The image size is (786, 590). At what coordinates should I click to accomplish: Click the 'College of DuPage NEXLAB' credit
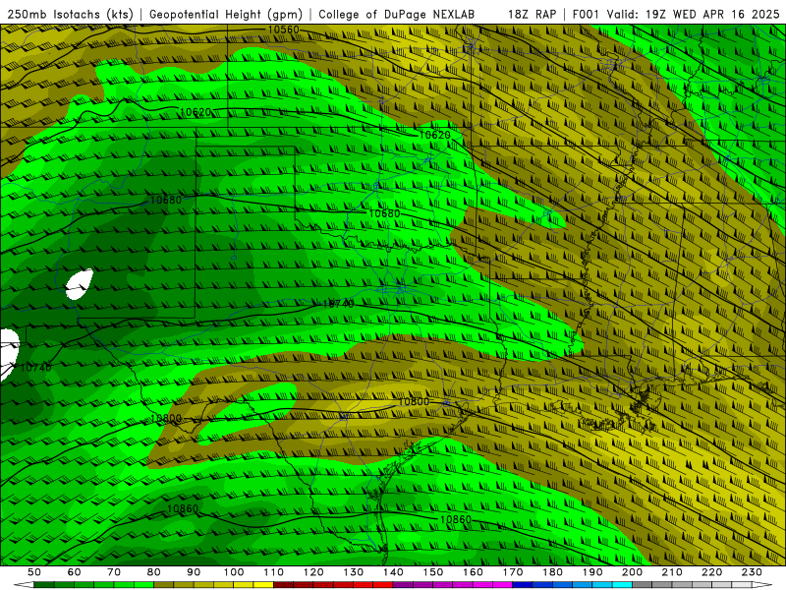[x=396, y=14]
